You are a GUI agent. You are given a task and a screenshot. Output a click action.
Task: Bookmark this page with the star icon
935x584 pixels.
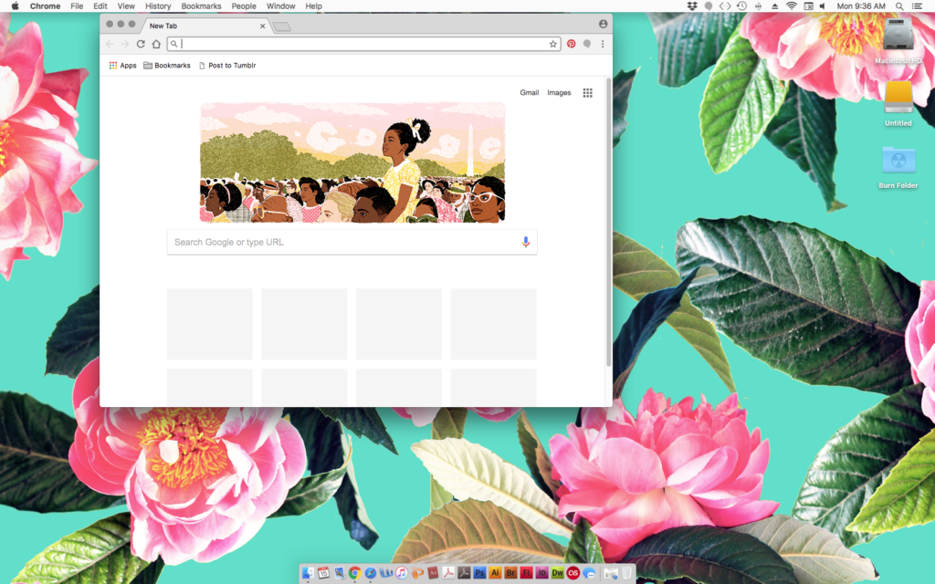pos(552,44)
